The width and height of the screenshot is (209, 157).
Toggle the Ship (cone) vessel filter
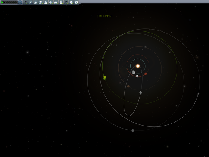46,2
